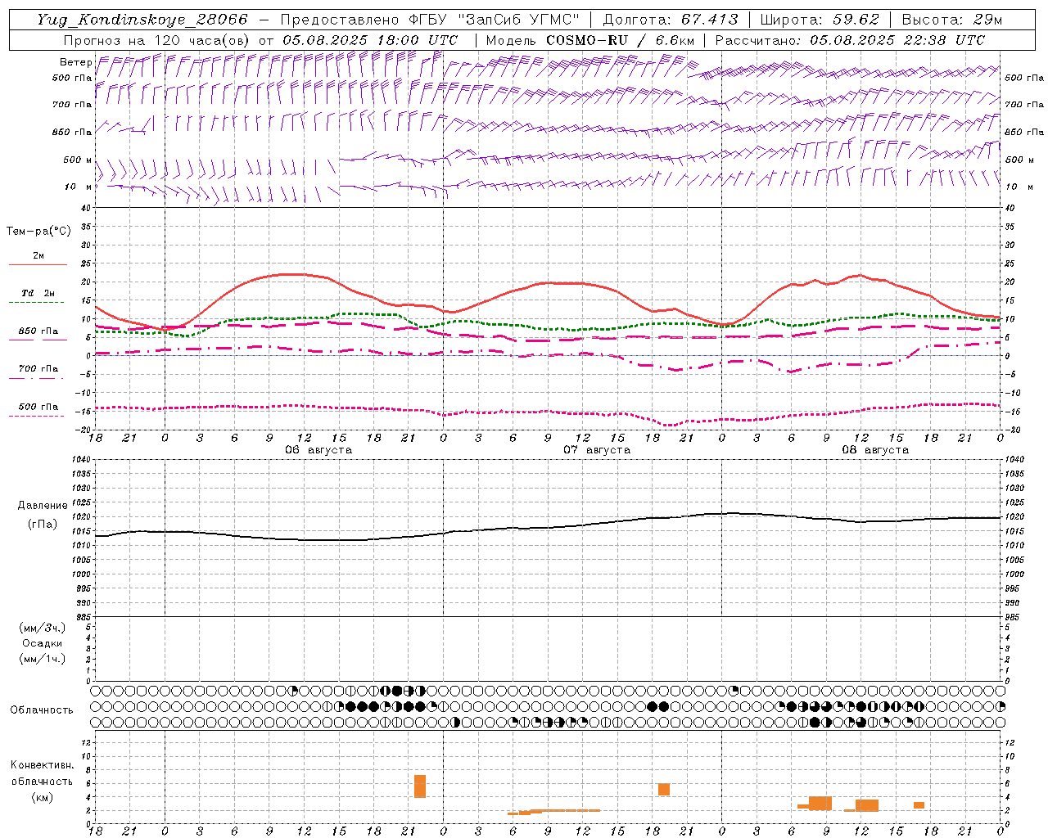The height and width of the screenshot is (838, 1048).
Task: Click the 2м legend entry in temperature panel
Action: pyautogui.click(x=38, y=255)
